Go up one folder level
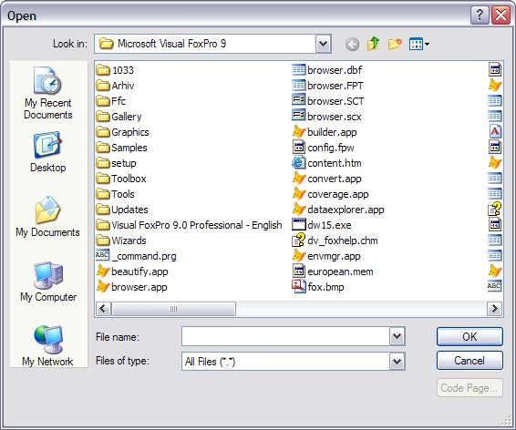Image resolution: width=516 pixels, height=430 pixels. tap(373, 44)
